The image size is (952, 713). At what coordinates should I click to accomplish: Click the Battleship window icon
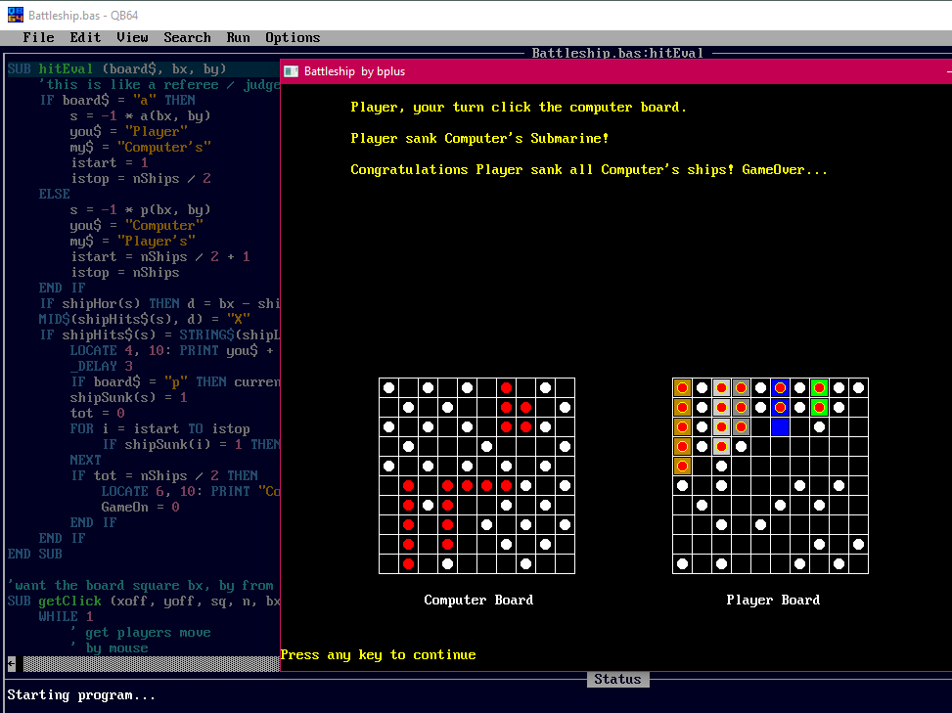click(x=292, y=70)
